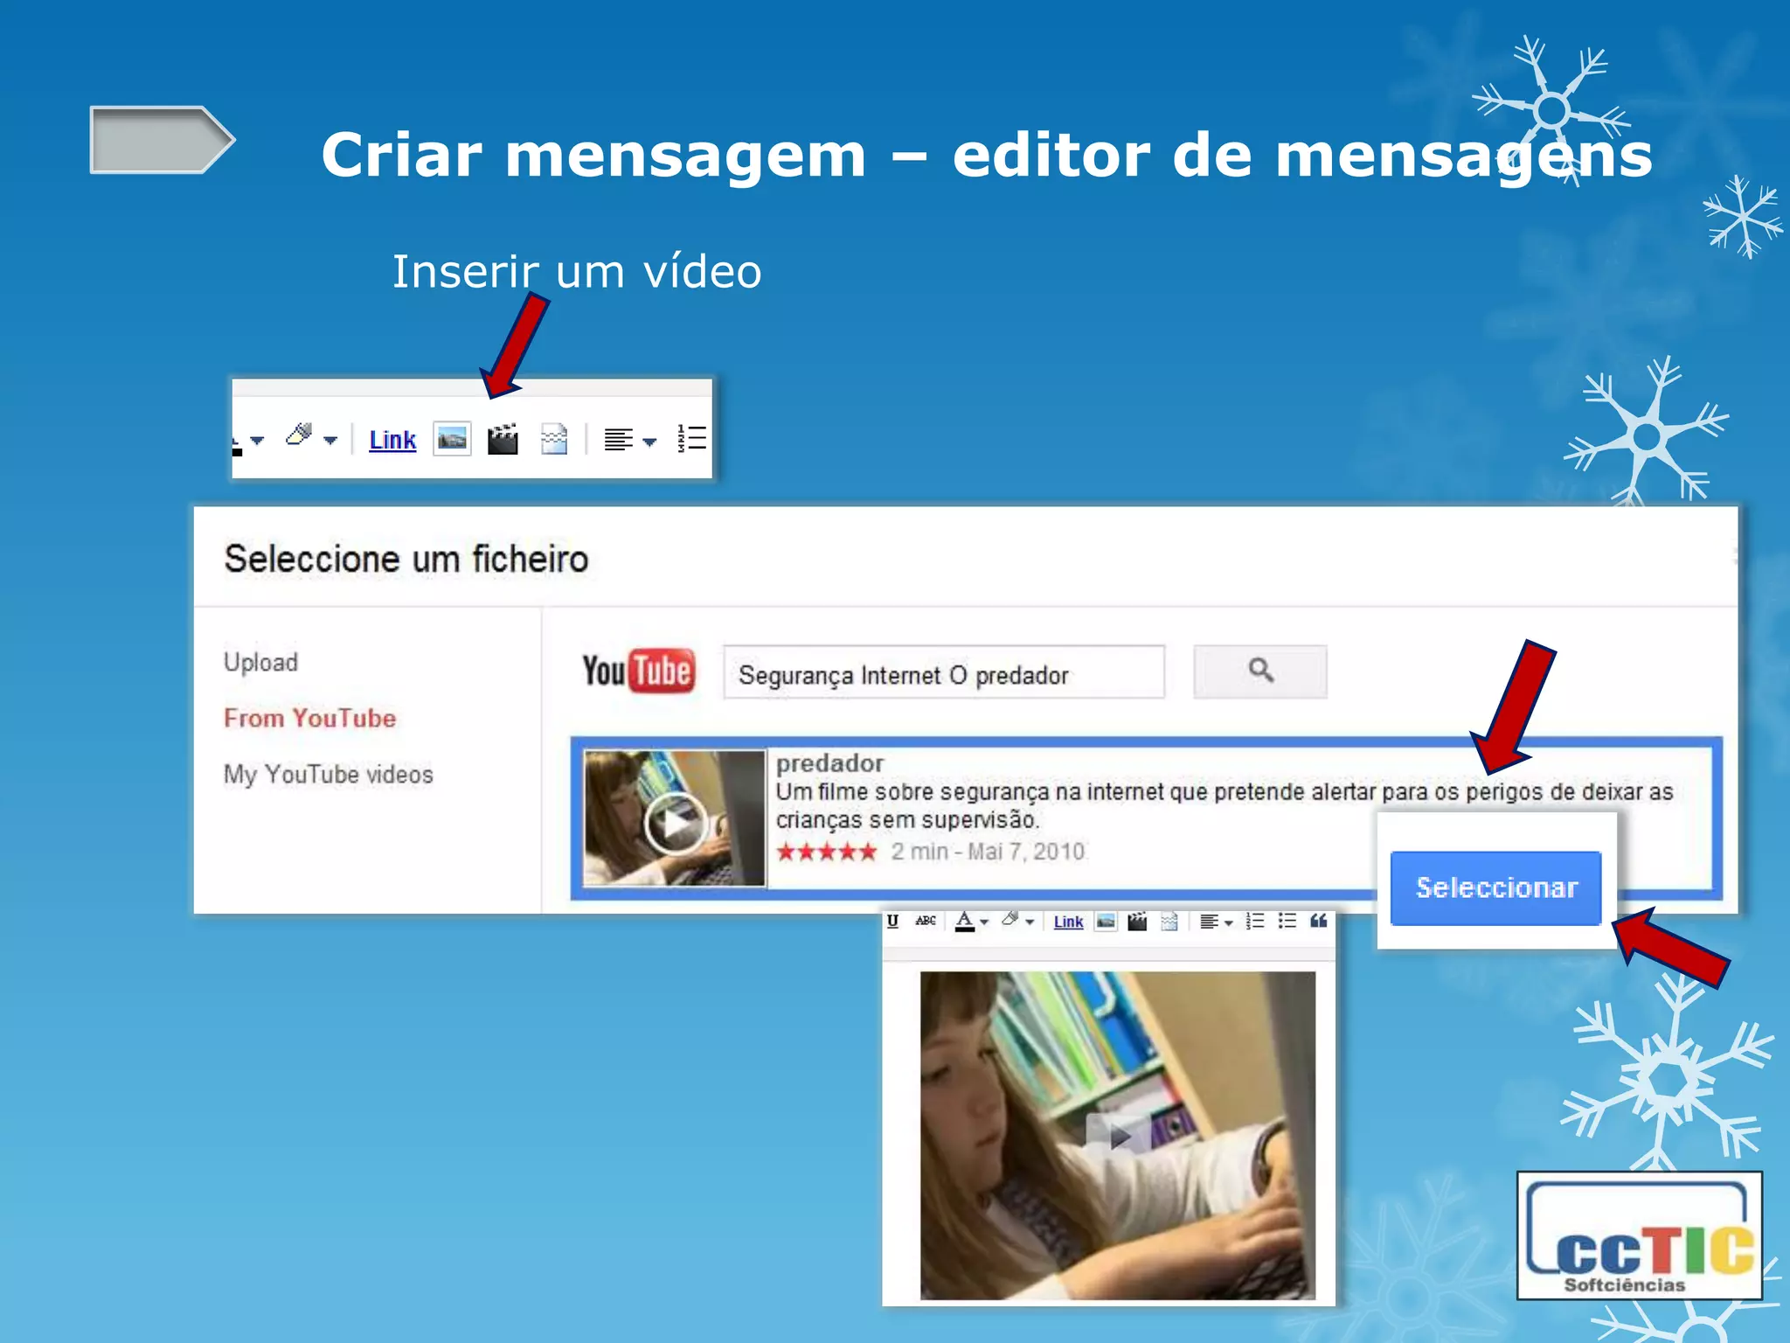Click the '2 min - Mai 7, 2010' text

(988, 852)
